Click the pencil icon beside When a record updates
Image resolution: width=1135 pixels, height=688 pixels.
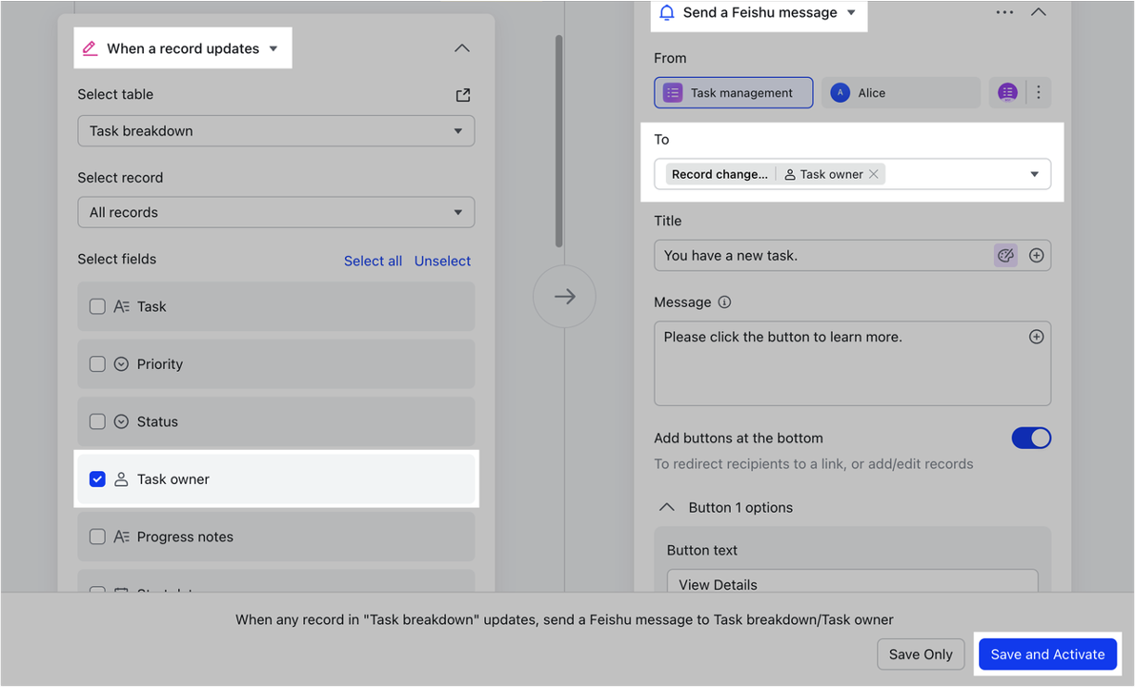click(93, 47)
